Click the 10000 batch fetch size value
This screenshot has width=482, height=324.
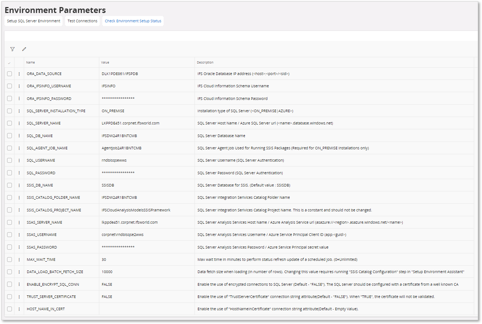click(107, 272)
